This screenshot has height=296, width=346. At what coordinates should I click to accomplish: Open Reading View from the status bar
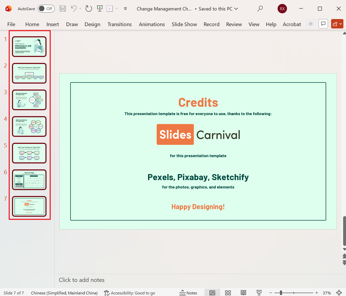(243, 292)
